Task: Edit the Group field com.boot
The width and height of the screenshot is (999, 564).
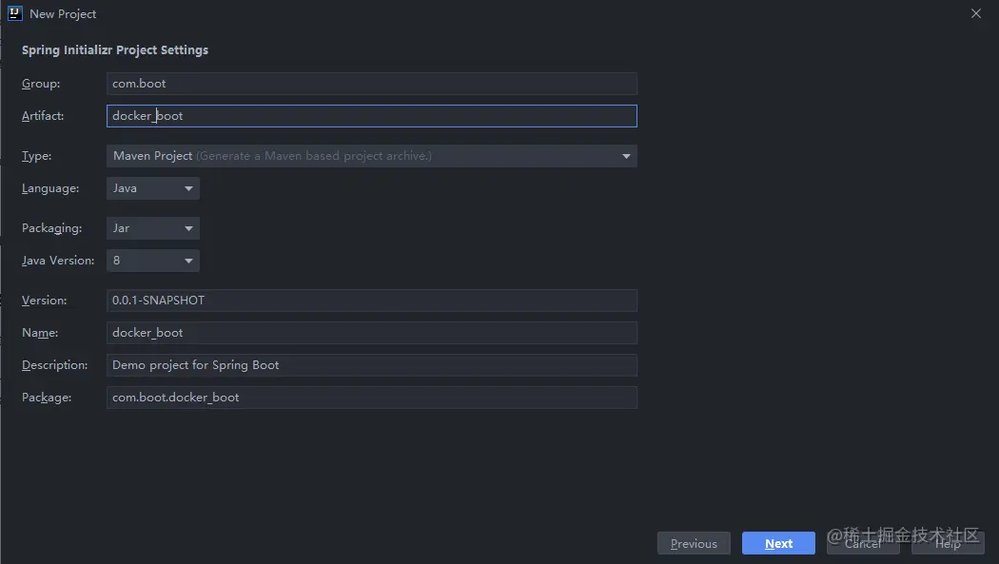Action: 371,84
